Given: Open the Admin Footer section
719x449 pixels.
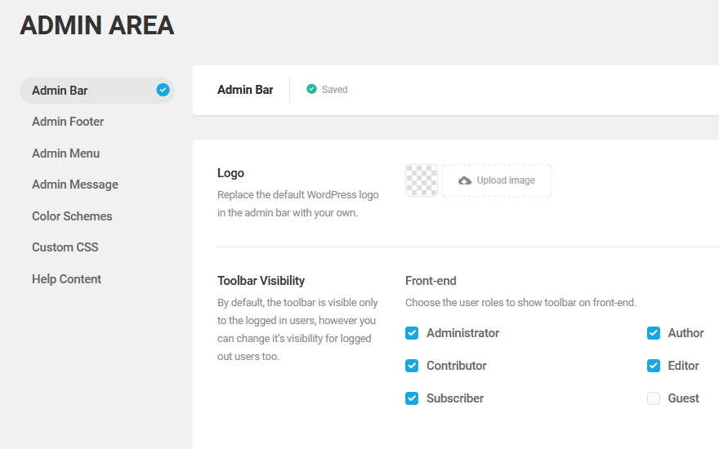Looking at the screenshot, I should coord(68,122).
